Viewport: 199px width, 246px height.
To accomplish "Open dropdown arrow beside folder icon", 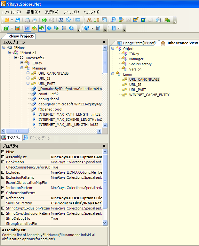I will point(12,20).
